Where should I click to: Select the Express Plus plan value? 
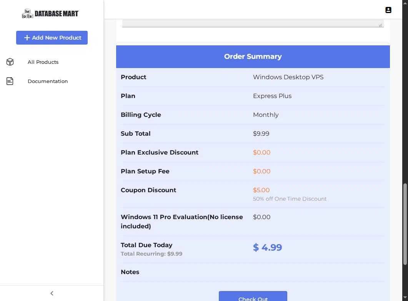tap(272, 96)
